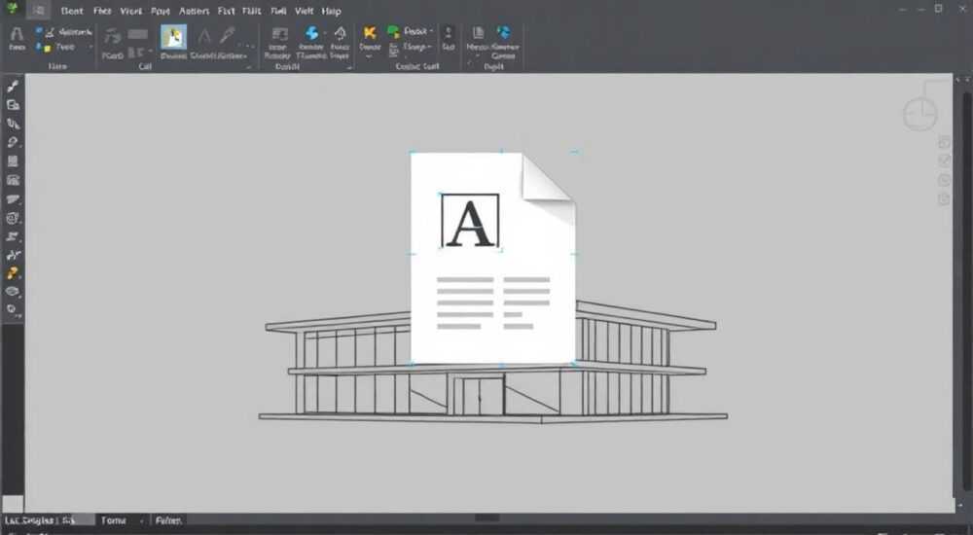Click the Fs ribbon icon
The image size is (973, 535).
(112, 37)
